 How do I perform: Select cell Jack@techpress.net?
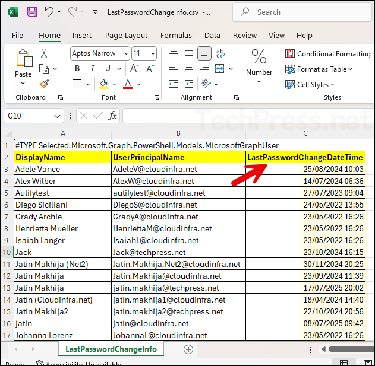point(178,252)
